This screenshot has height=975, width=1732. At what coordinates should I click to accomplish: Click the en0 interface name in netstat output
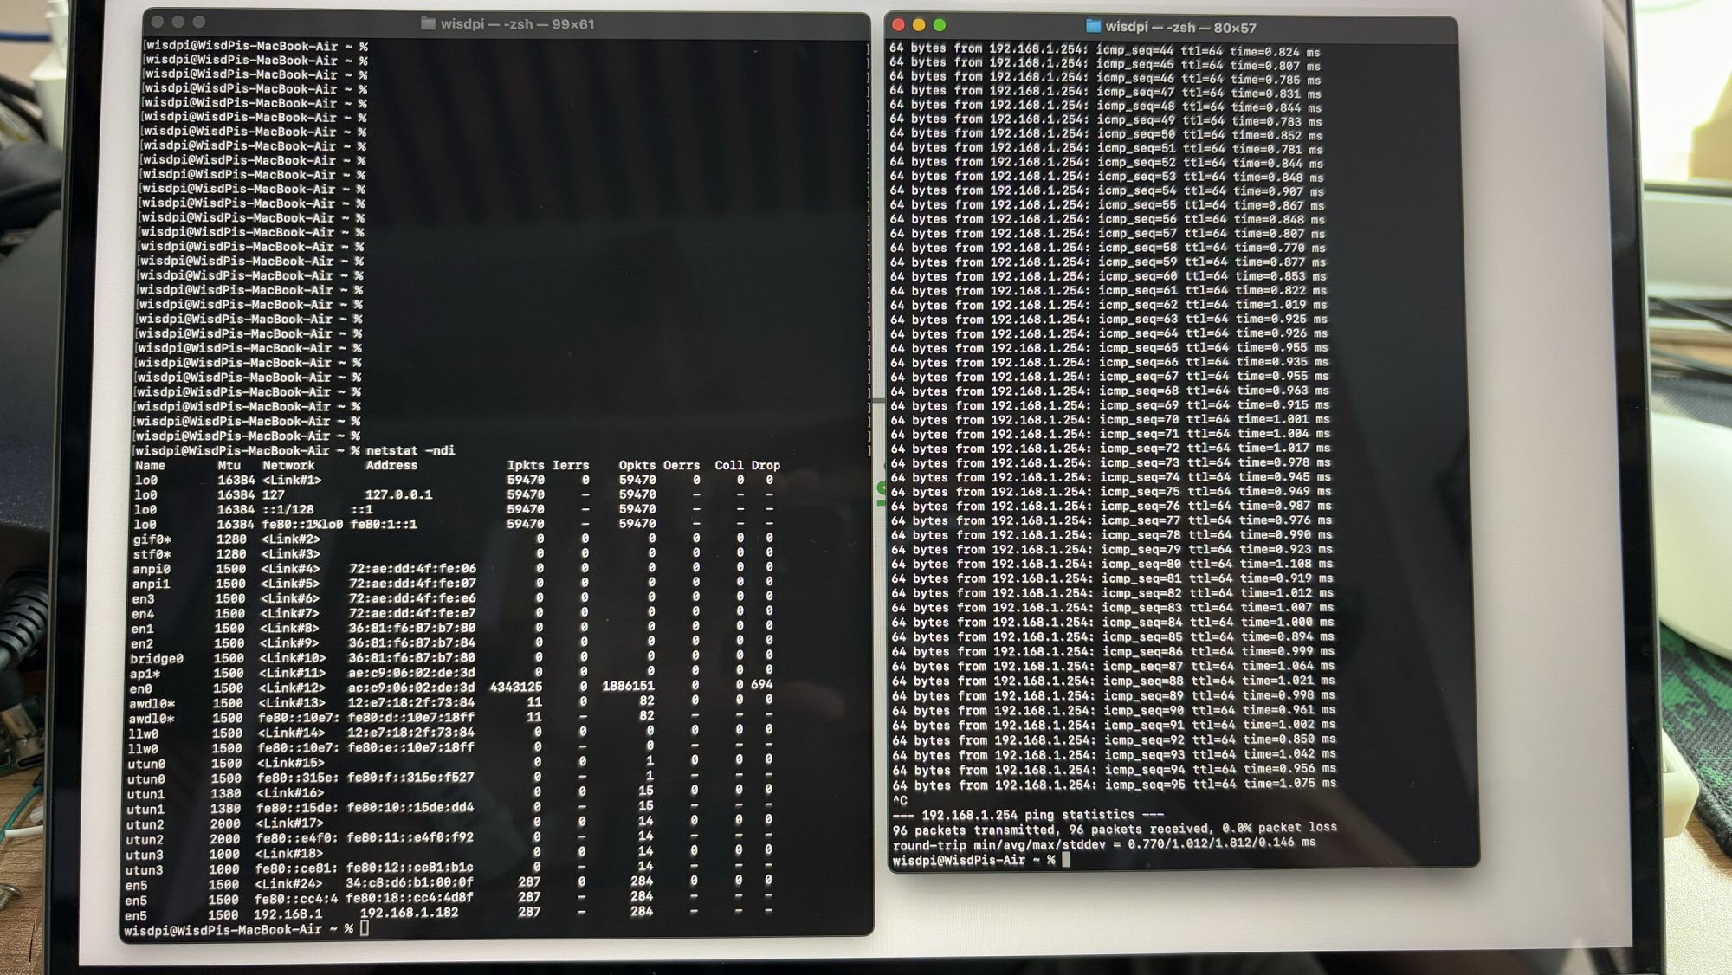pyautogui.click(x=140, y=688)
